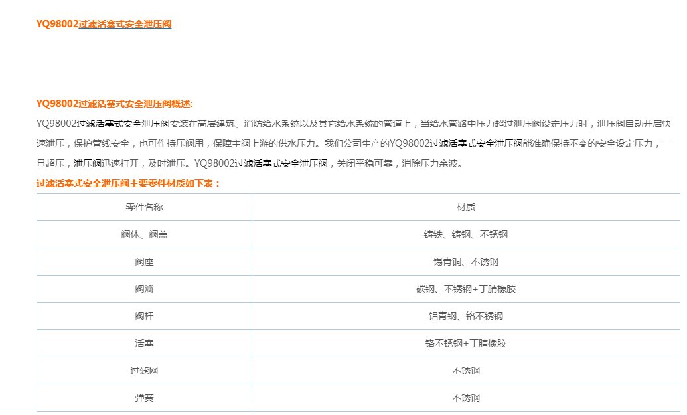This screenshot has height=415, width=687.
Task: Select the 过滤网 part name cell
Action: click(144, 371)
